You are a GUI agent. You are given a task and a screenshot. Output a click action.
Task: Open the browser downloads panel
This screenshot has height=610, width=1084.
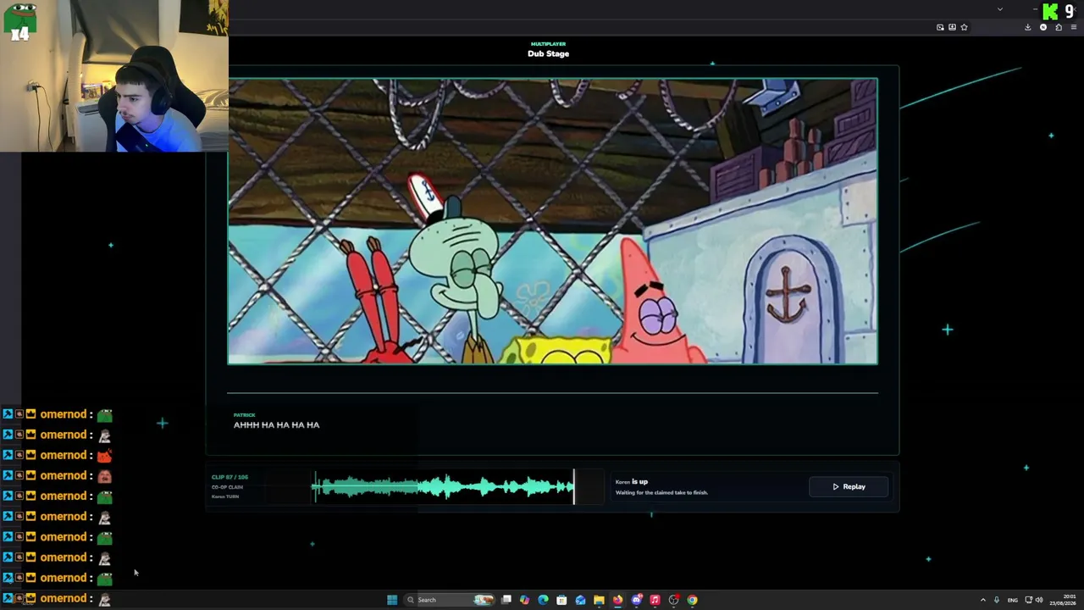[x=1027, y=27]
